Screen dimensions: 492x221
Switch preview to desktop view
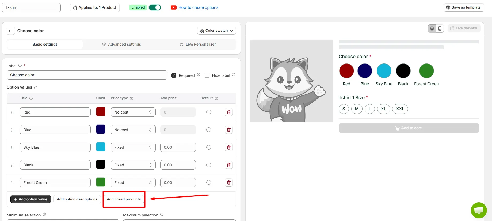coord(432,28)
